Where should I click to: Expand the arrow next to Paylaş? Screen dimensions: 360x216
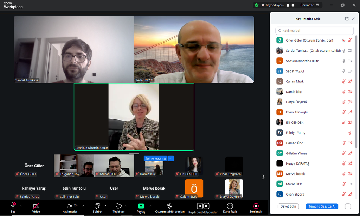click(x=150, y=206)
